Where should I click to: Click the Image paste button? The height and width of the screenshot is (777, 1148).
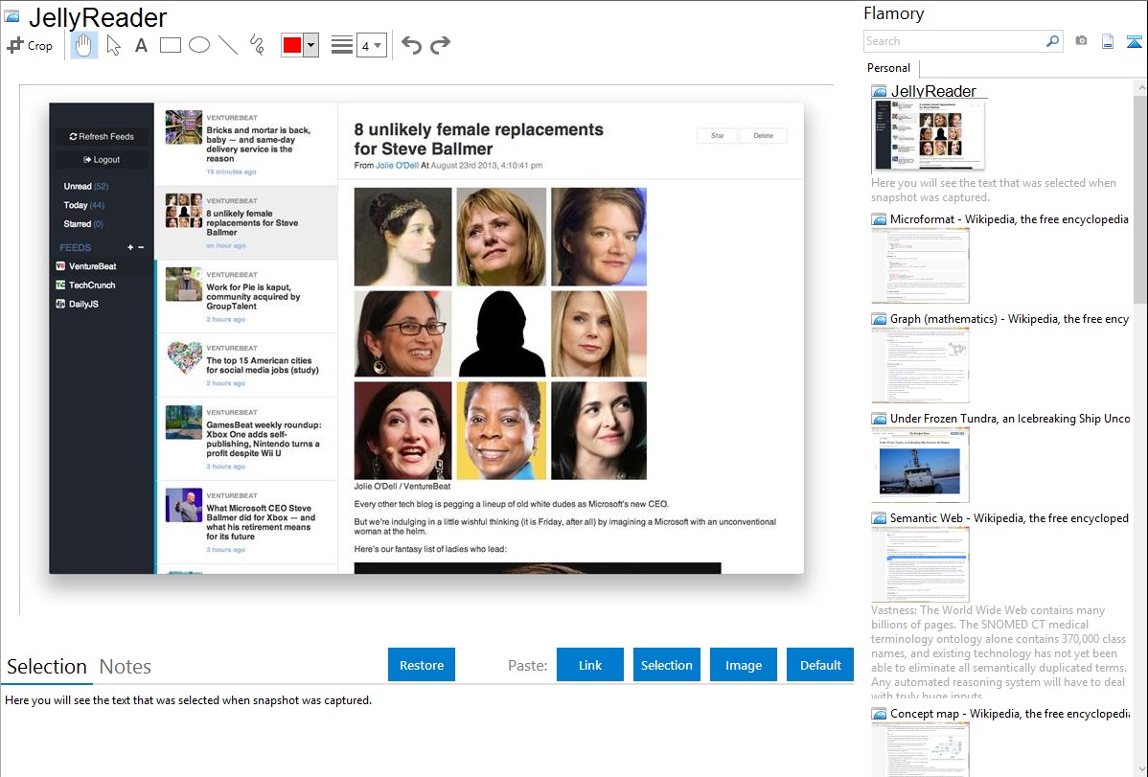(x=743, y=665)
